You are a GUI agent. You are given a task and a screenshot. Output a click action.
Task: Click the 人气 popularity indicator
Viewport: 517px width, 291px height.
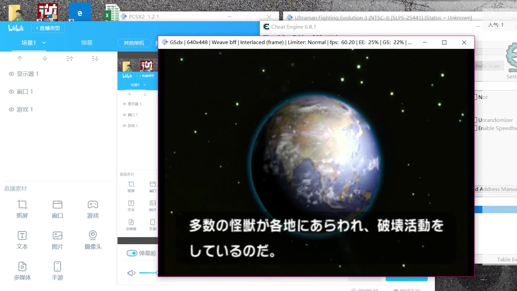pos(495,25)
